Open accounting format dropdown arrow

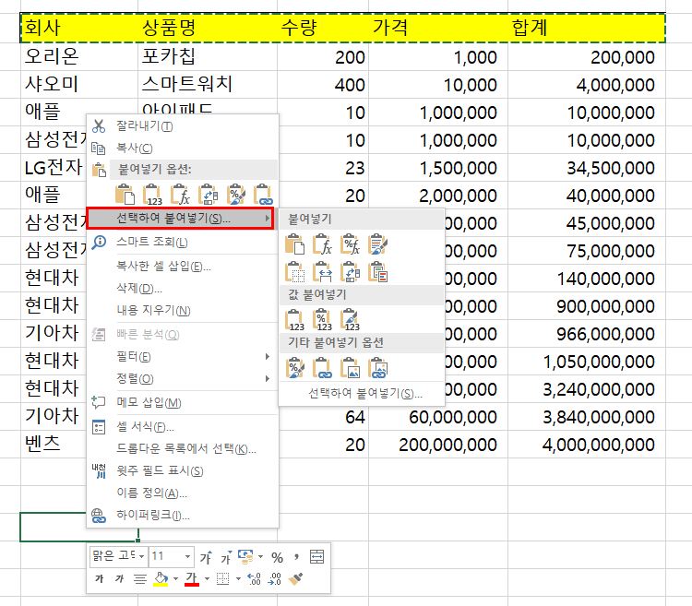tap(260, 557)
